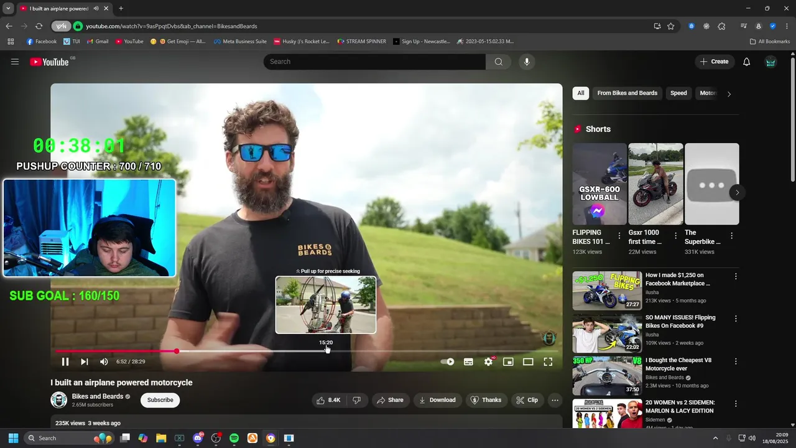Open options for How I made $1,250 video

[x=736, y=276]
